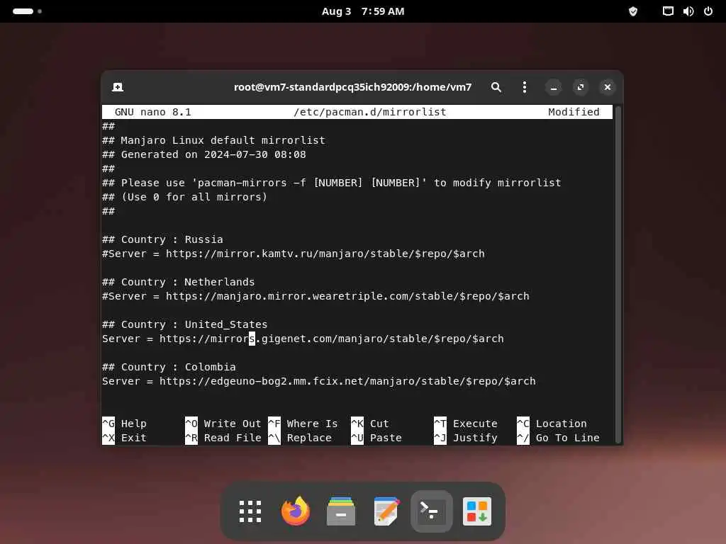Image resolution: width=726 pixels, height=544 pixels.
Task: Click ^X Exit shortcut label
Action: [x=125, y=438]
